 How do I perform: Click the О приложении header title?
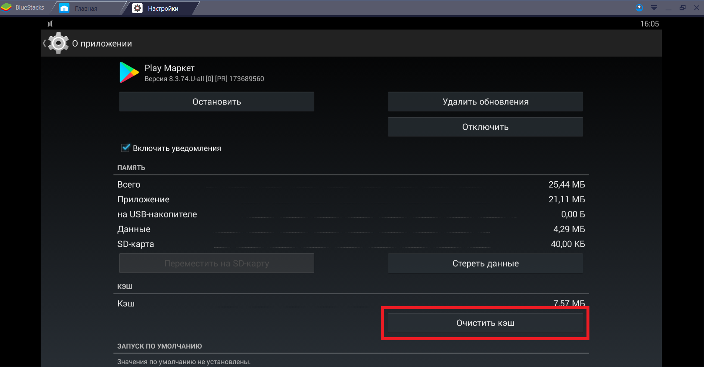[102, 44]
